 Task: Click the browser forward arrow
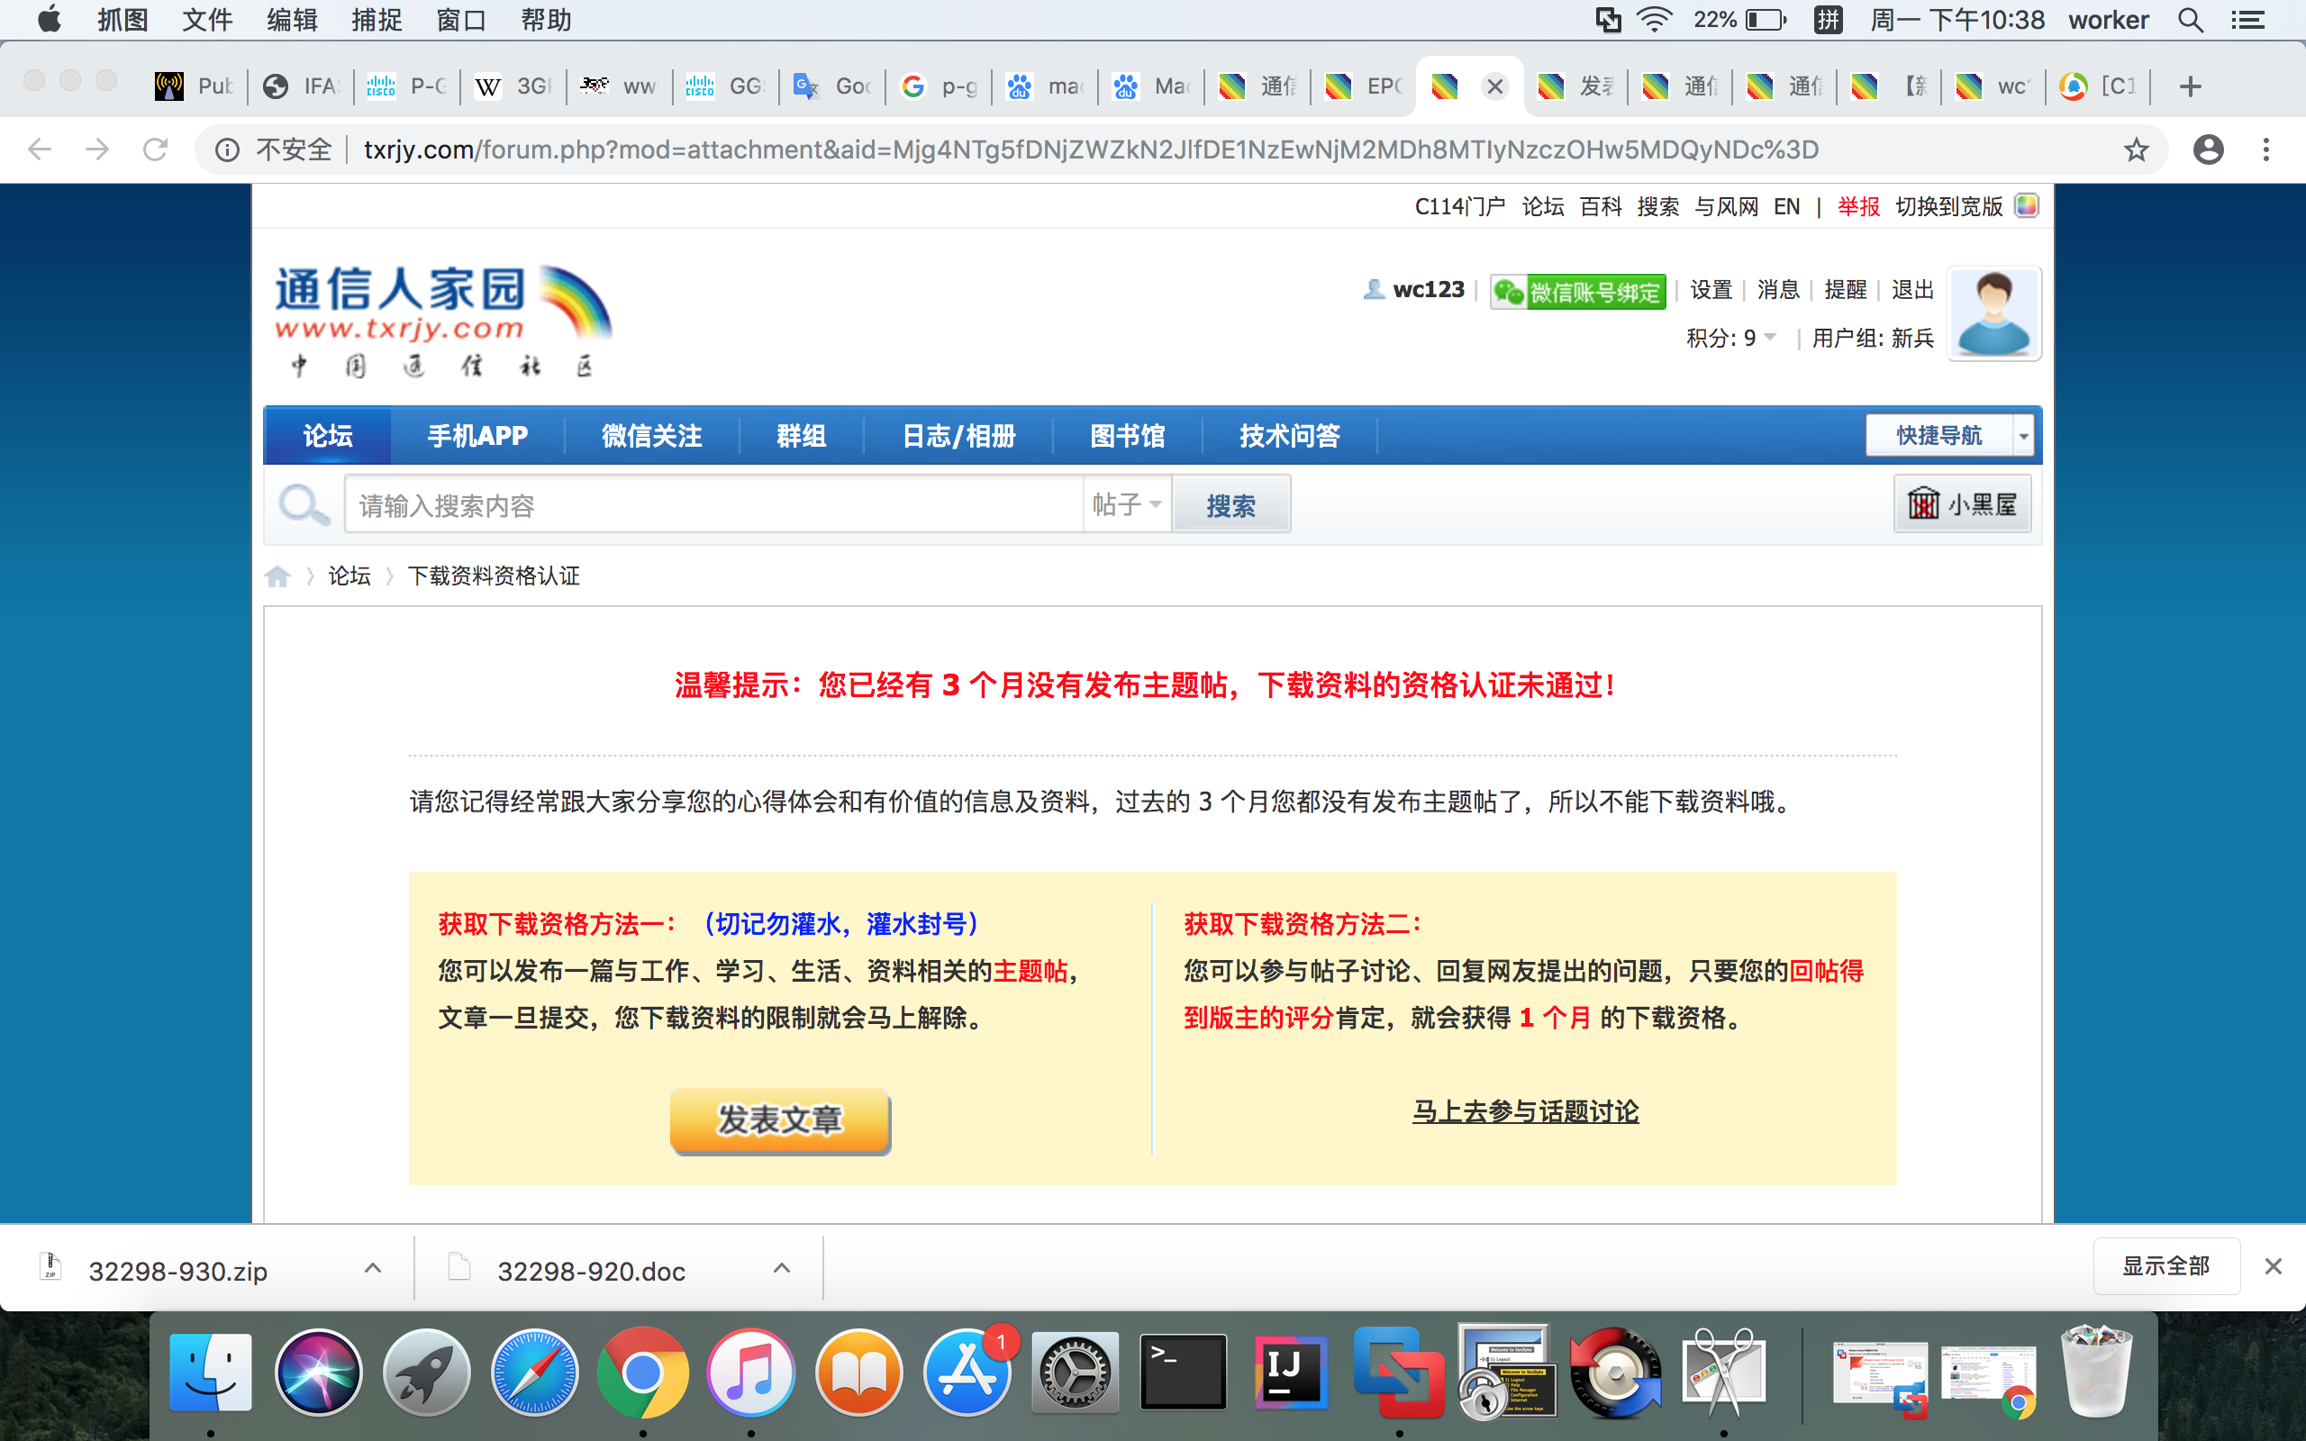[x=97, y=150]
